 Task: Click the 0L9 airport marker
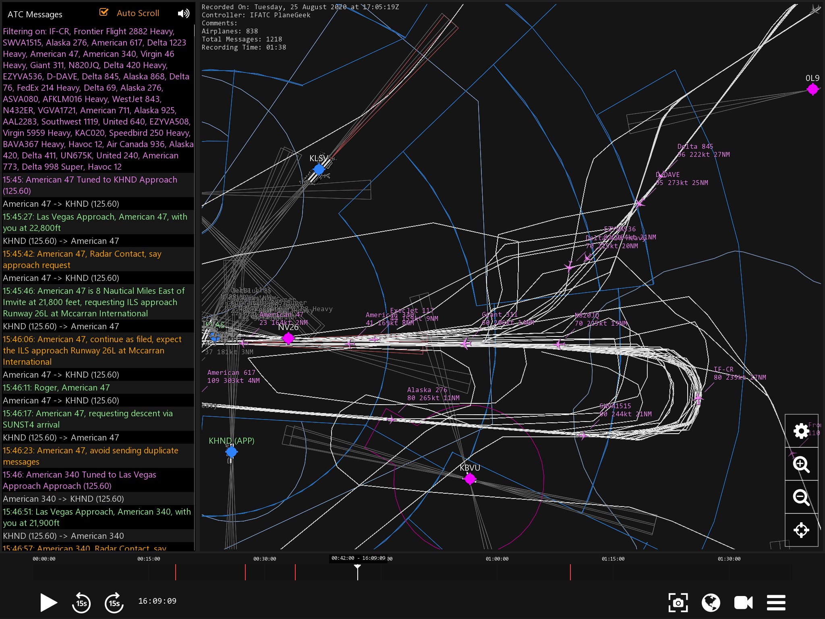(x=813, y=89)
